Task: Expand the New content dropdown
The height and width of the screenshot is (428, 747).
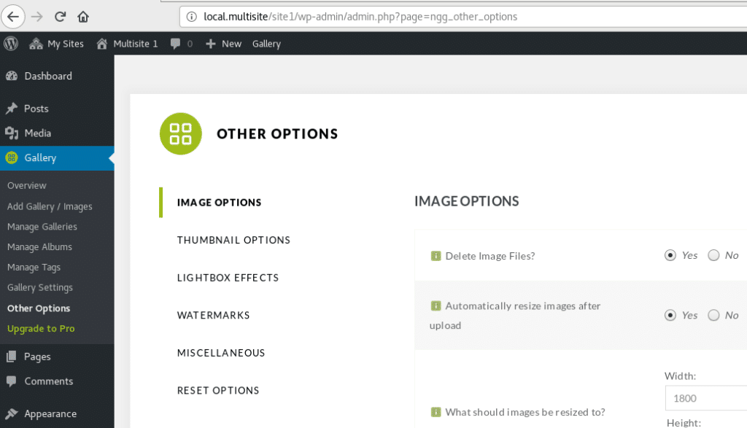Action: point(223,44)
